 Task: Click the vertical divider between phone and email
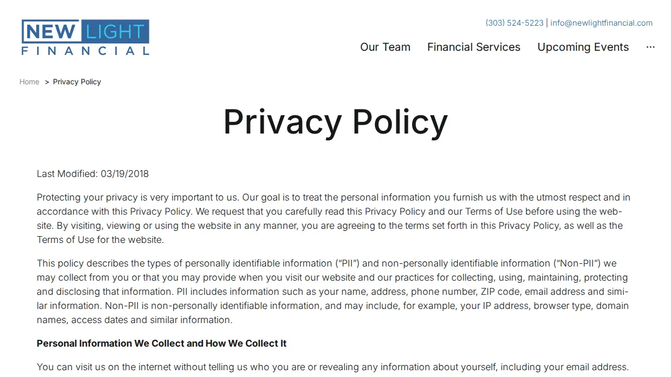[x=547, y=23]
